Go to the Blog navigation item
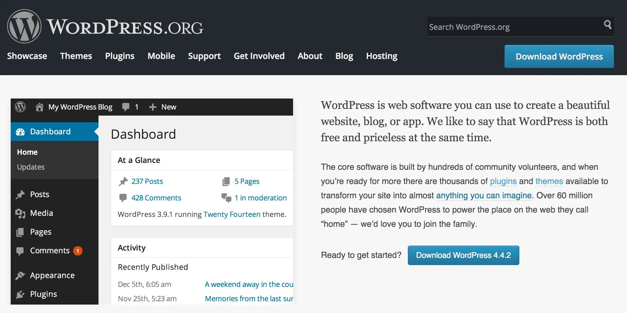The height and width of the screenshot is (313, 627). (344, 56)
